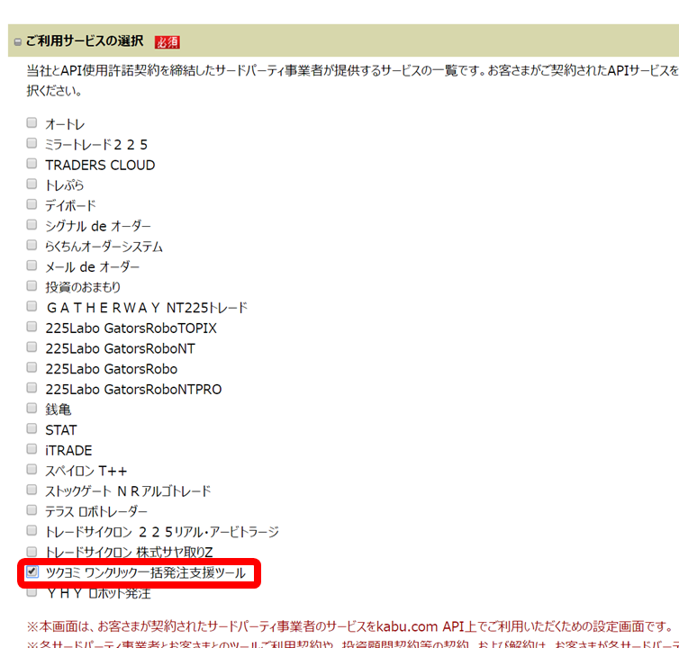Collapse the ご利用サービスの選択 section icon
The height and width of the screenshot is (648, 679).
coord(18,42)
